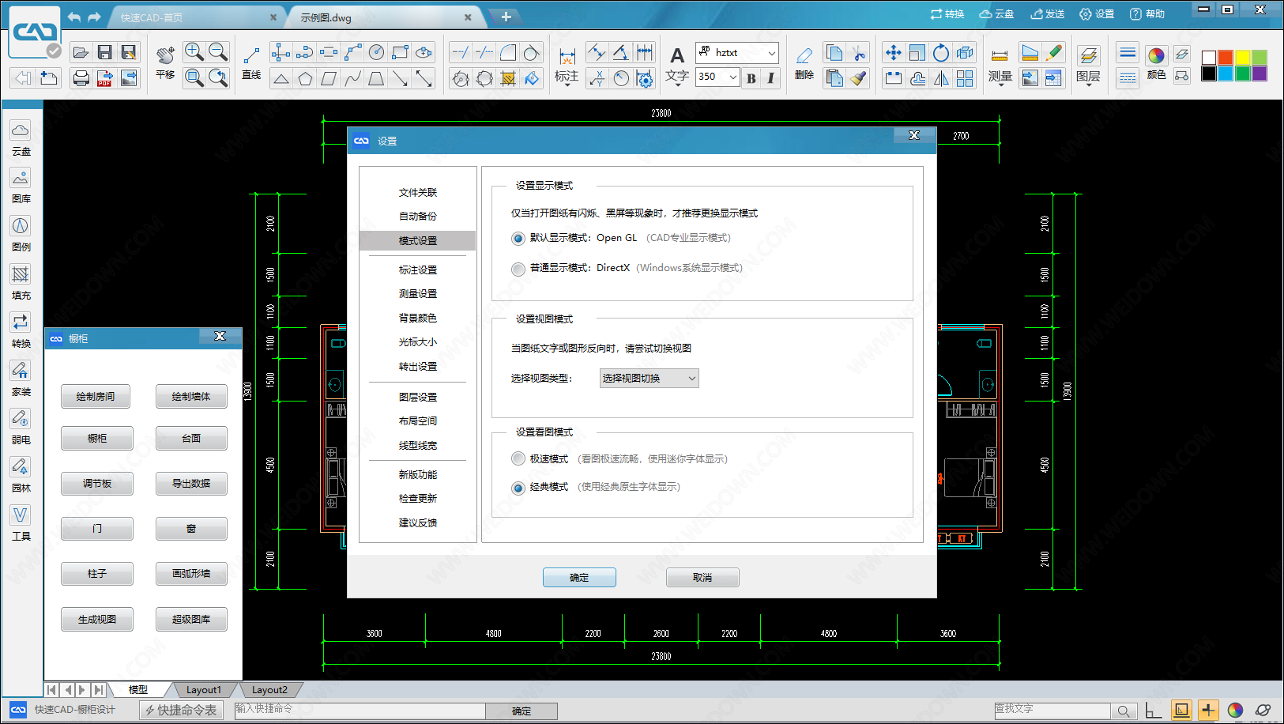Toggle italic text formatting button
Screen dimensions: 1284x724
coord(771,77)
